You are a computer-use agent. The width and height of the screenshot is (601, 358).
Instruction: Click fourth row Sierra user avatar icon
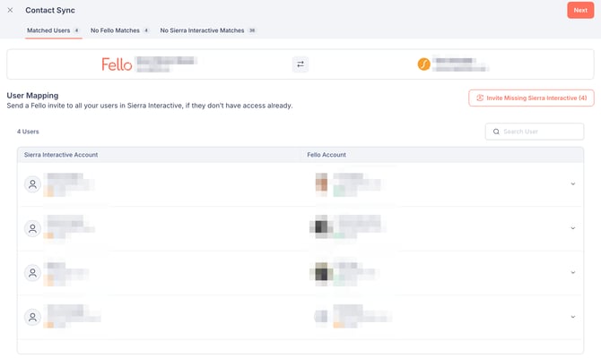[x=32, y=318]
